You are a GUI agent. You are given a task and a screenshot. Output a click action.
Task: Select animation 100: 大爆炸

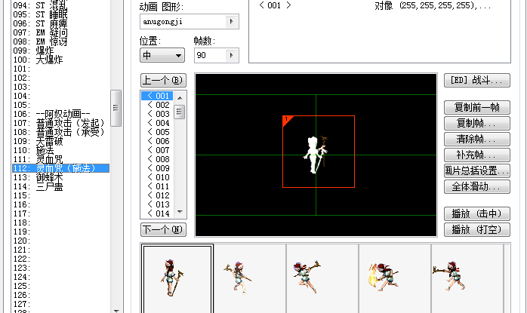tap(61, 60)
